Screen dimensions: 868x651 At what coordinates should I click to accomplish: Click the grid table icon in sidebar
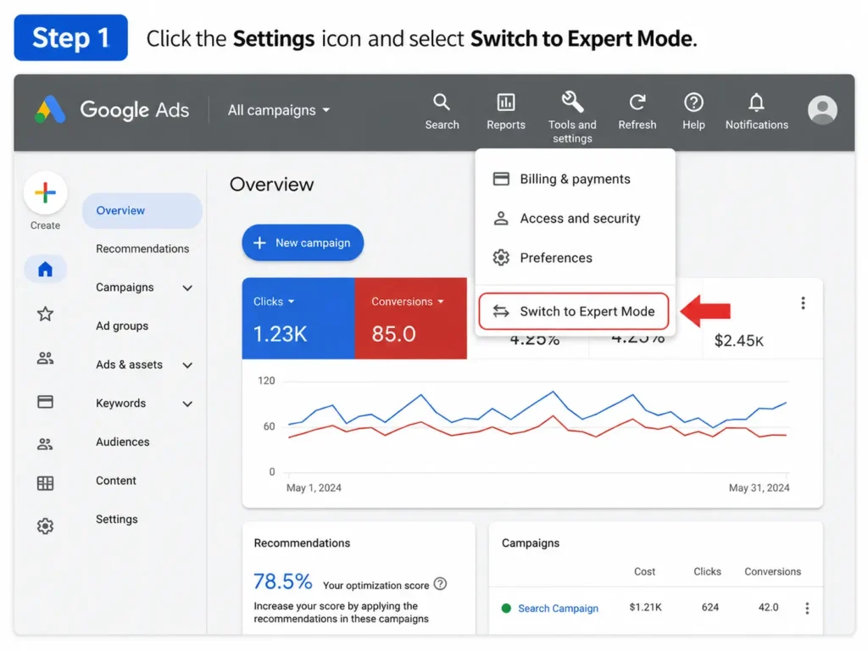(46, 483)
